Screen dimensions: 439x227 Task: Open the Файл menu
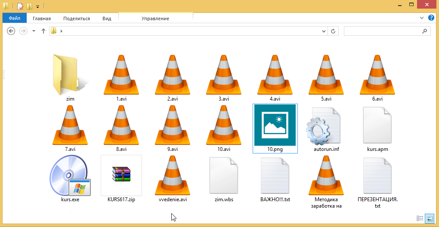pyautogui.click(x=15, y=18)
